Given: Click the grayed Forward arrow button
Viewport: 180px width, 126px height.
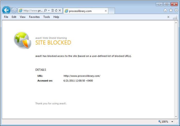Looking at the screenshot, I should [x=14, y=11].
